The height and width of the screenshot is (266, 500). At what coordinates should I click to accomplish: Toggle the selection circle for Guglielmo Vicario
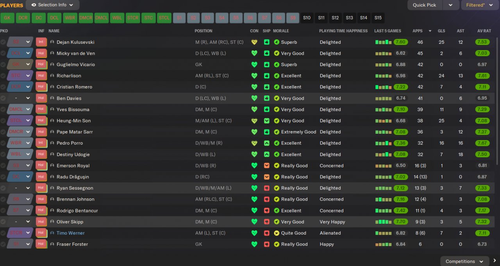click(x=3, y=65)
